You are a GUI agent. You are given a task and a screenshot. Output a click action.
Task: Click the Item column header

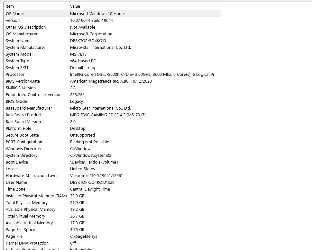pyautogui.click(x=36, y=6)
